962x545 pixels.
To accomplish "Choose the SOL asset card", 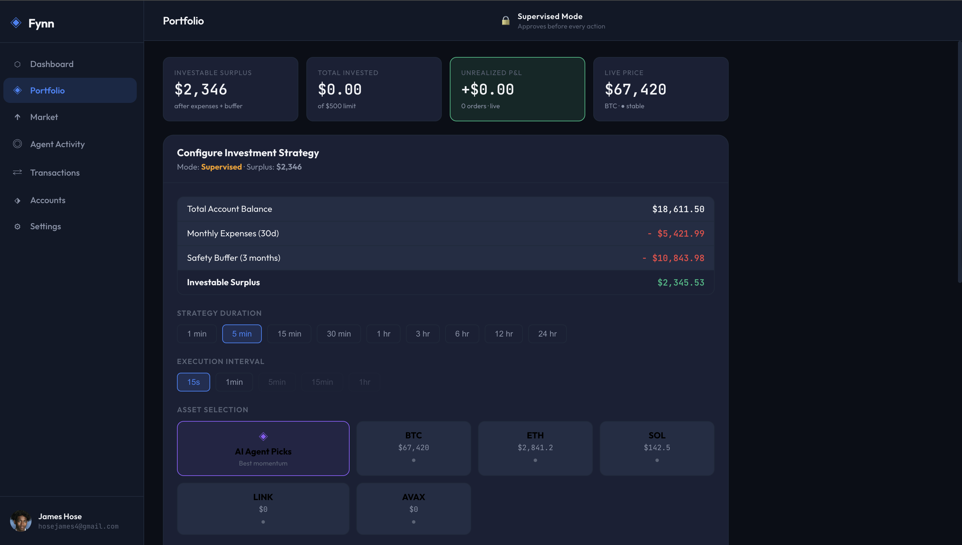I will (x=657, y=448).
